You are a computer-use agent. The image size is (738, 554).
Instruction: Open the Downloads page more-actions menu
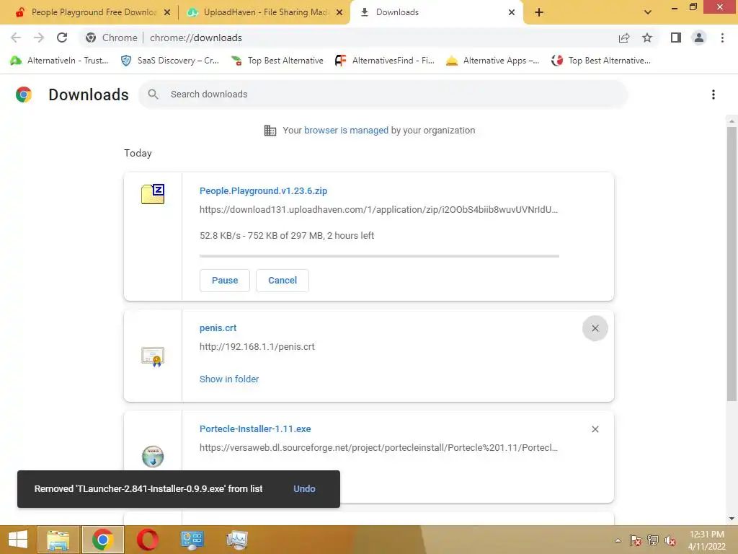click(713, 94)
